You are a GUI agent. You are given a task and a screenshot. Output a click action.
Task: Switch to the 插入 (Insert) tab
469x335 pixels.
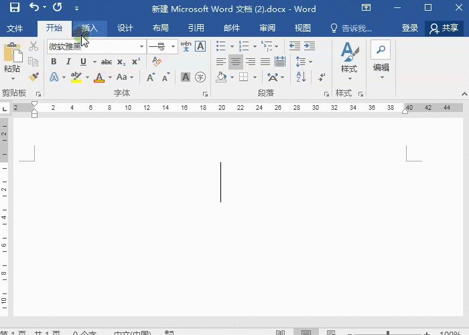[90, 28]
